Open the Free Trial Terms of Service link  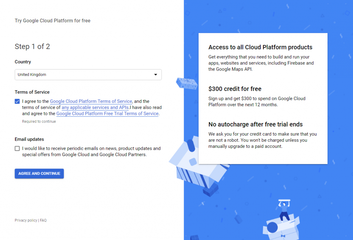pos(108,113)
